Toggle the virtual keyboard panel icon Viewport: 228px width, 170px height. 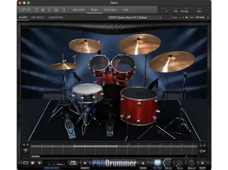click(x=56, y=10)
